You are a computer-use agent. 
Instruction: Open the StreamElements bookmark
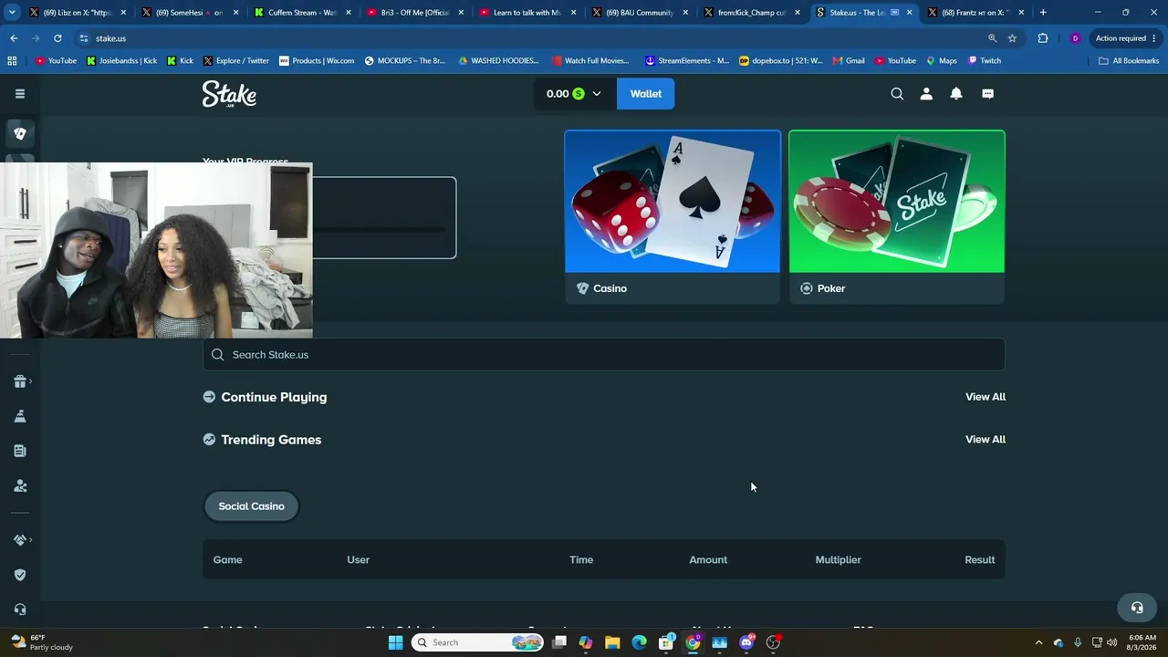tap(686, 61)
